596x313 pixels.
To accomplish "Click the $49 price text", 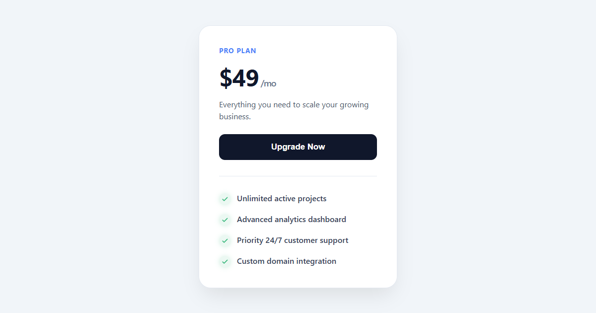I will point(239,78).
